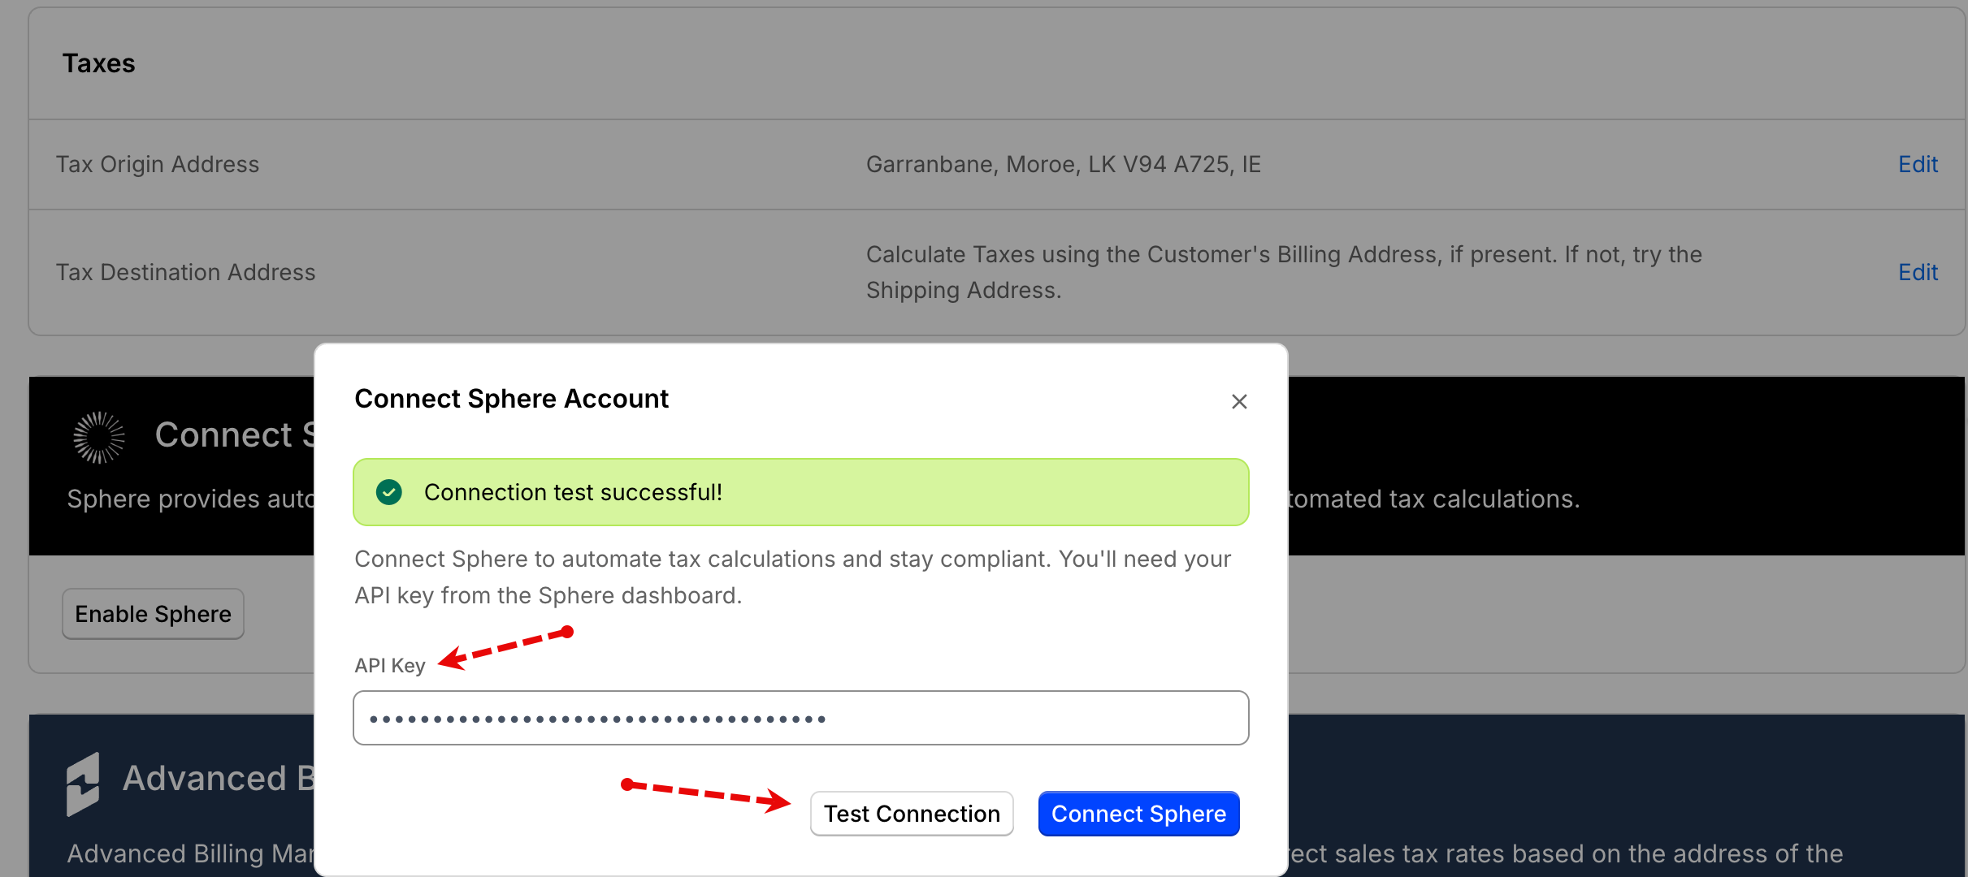1968x877 pixels.
Task: Click the 'Tax Origin Address' label
Action: pos(158,164)
